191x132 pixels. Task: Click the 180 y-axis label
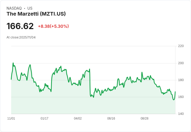coord(181,80)
